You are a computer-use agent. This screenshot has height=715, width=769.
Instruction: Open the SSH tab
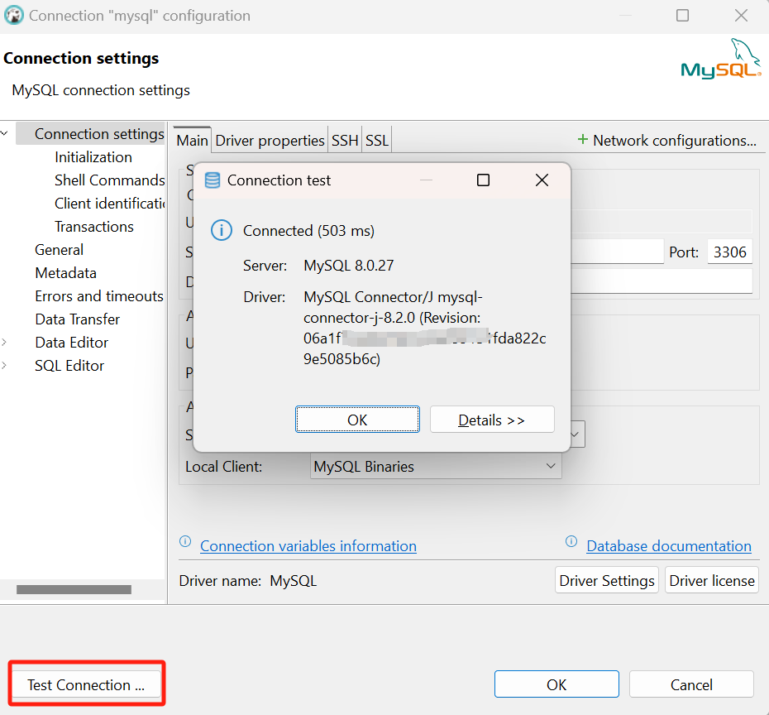coord(345,141)
